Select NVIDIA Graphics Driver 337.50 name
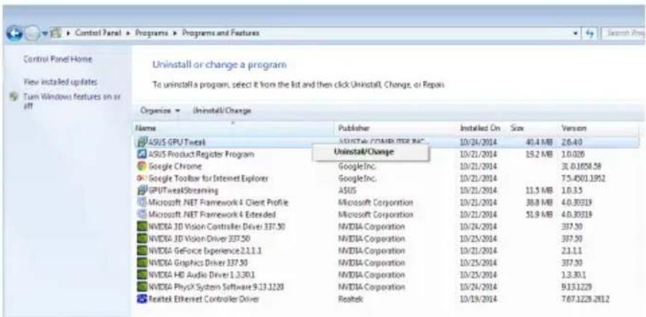This screenshot has width=646, height=317. 198,263
